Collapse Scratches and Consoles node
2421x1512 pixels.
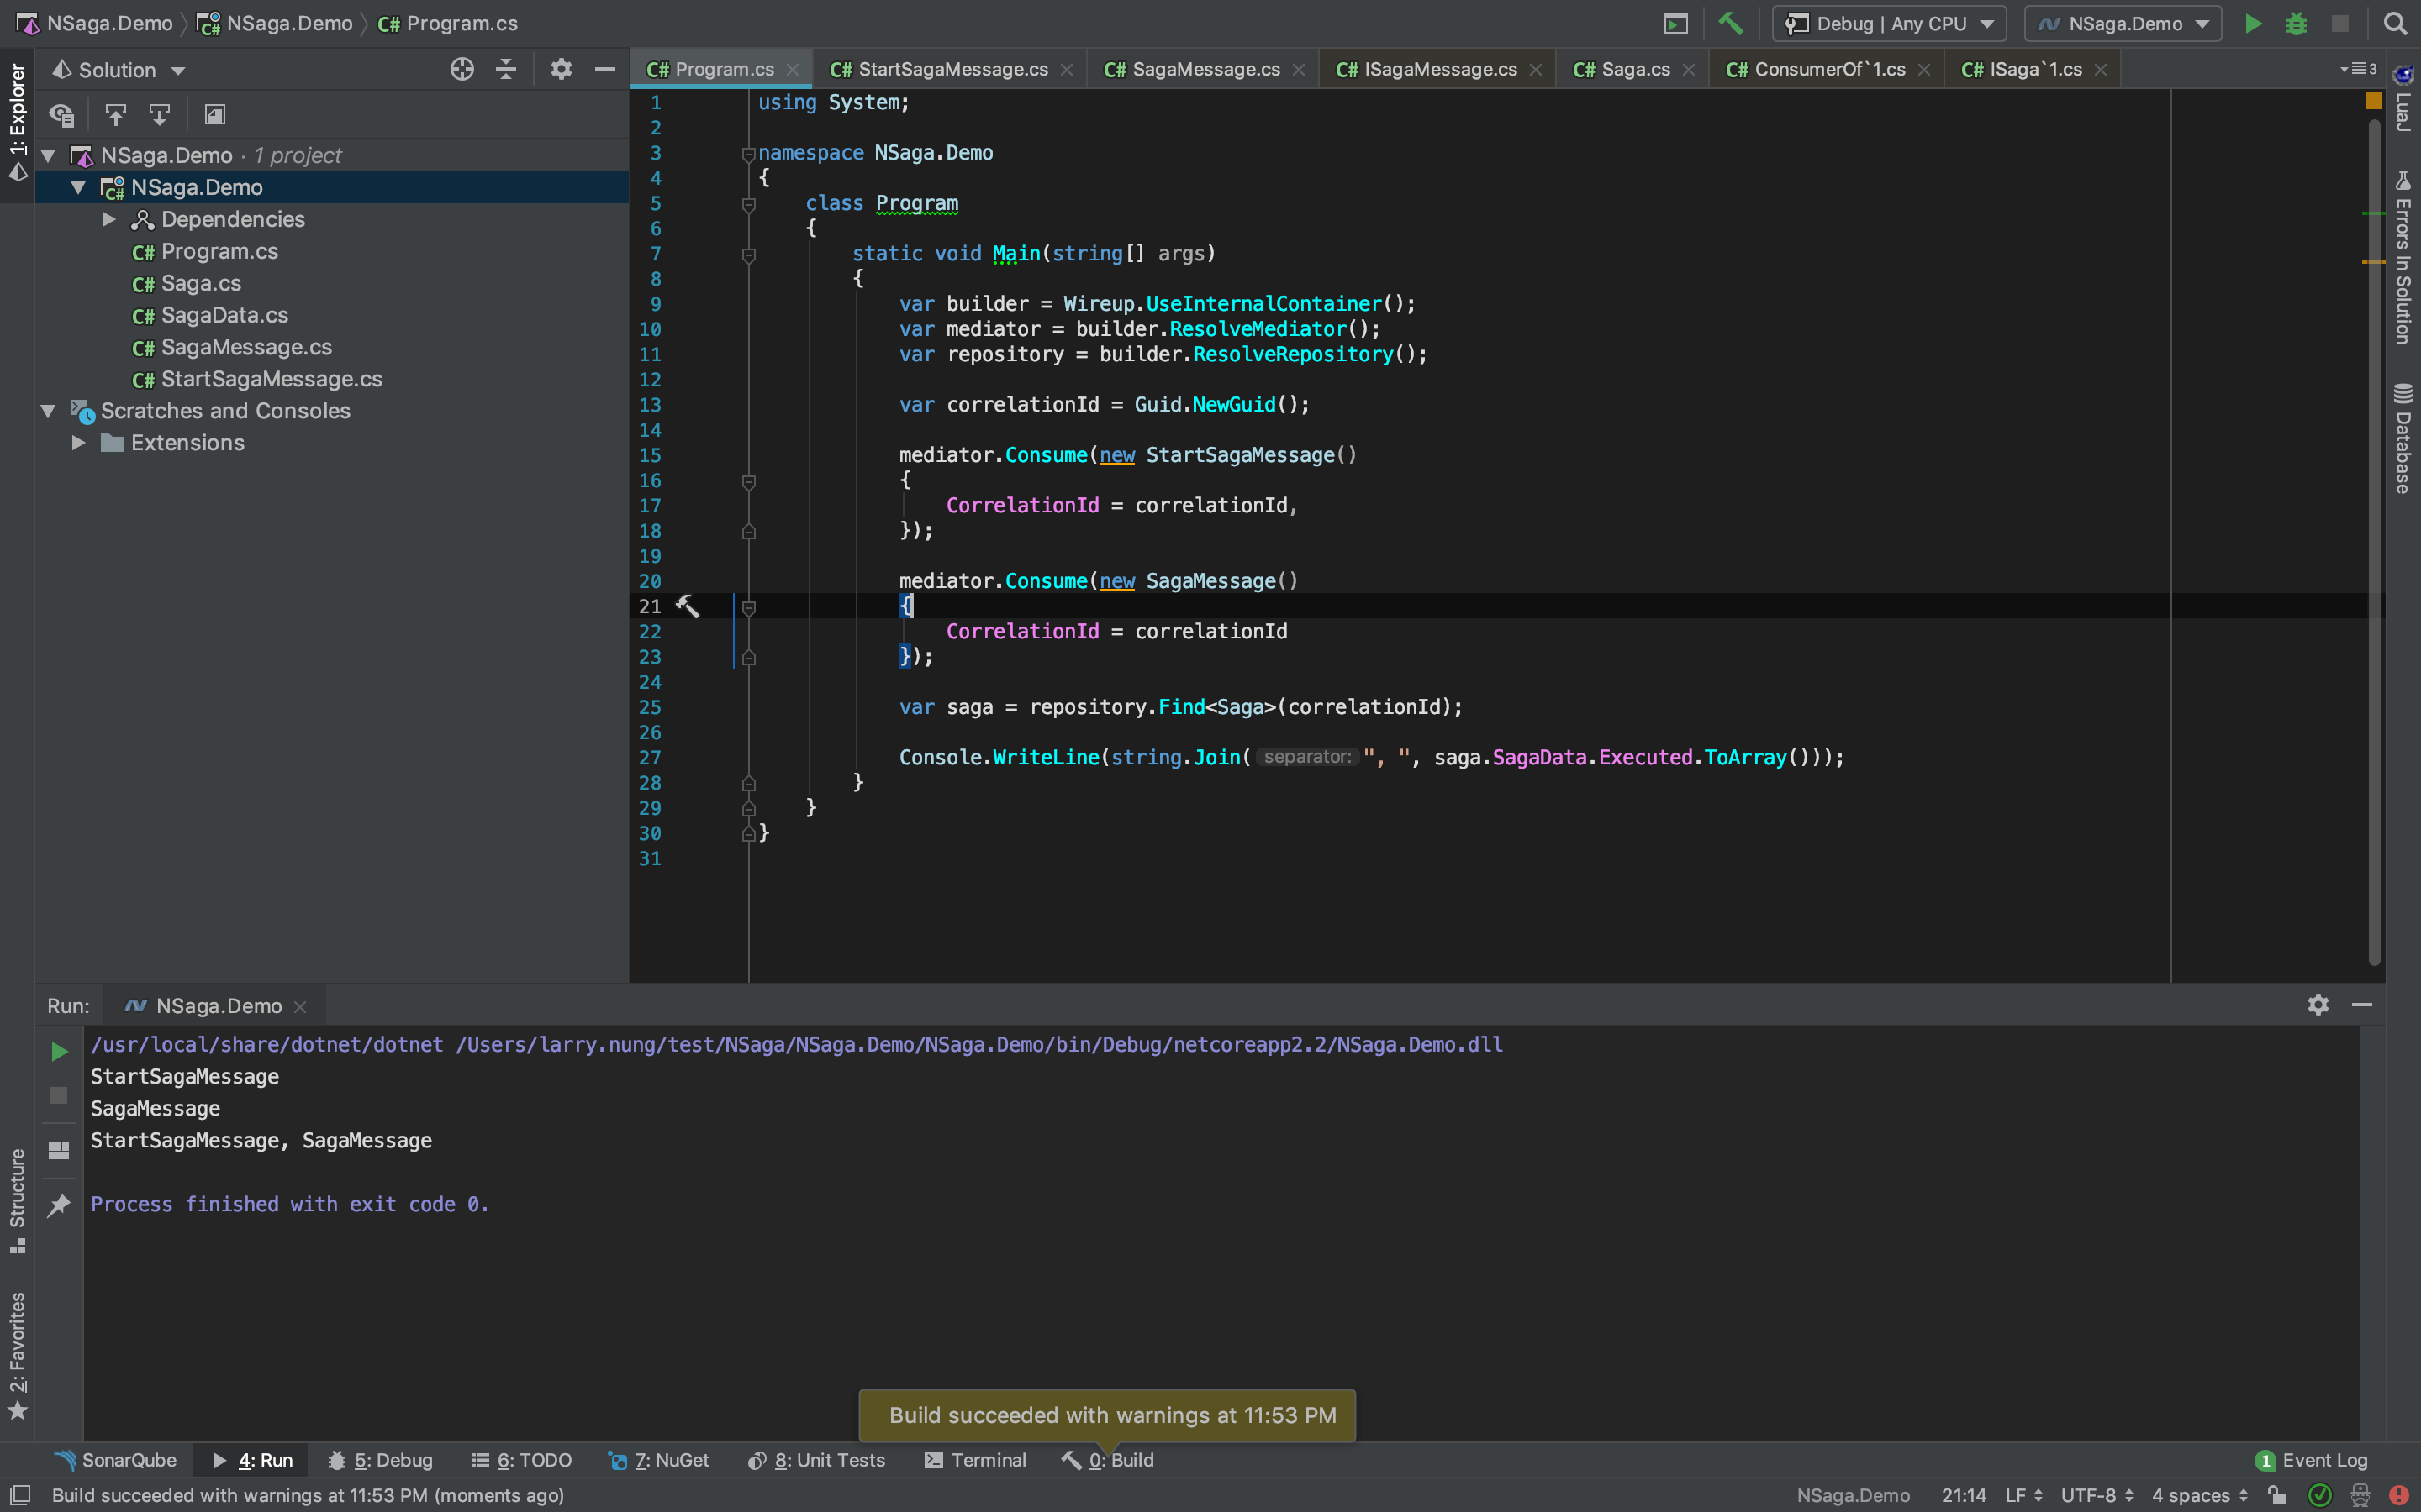[47, 411]
